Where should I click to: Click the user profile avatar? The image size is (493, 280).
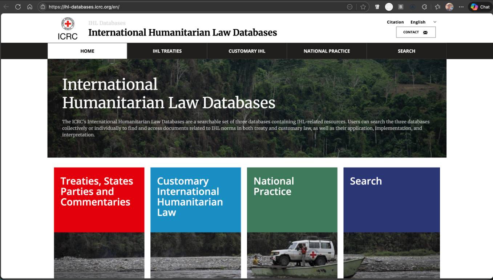tap(449, 7)
